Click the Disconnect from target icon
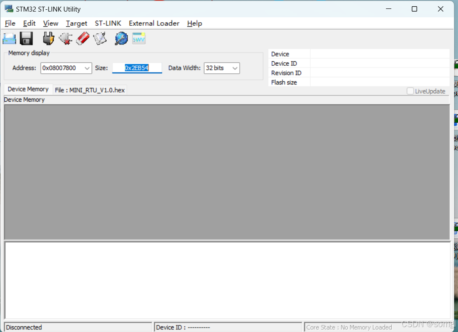Image resolution: width=458 pixels, height=332 pixels. [x=66, y=39]
